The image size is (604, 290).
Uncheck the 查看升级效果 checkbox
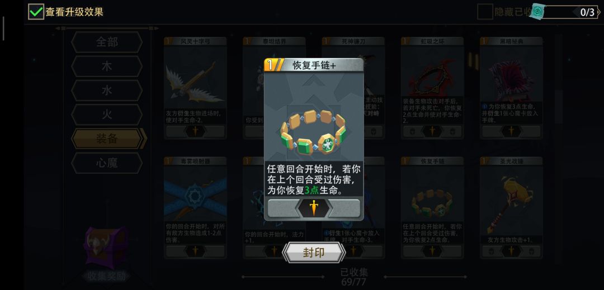click(x=36, y=12)
